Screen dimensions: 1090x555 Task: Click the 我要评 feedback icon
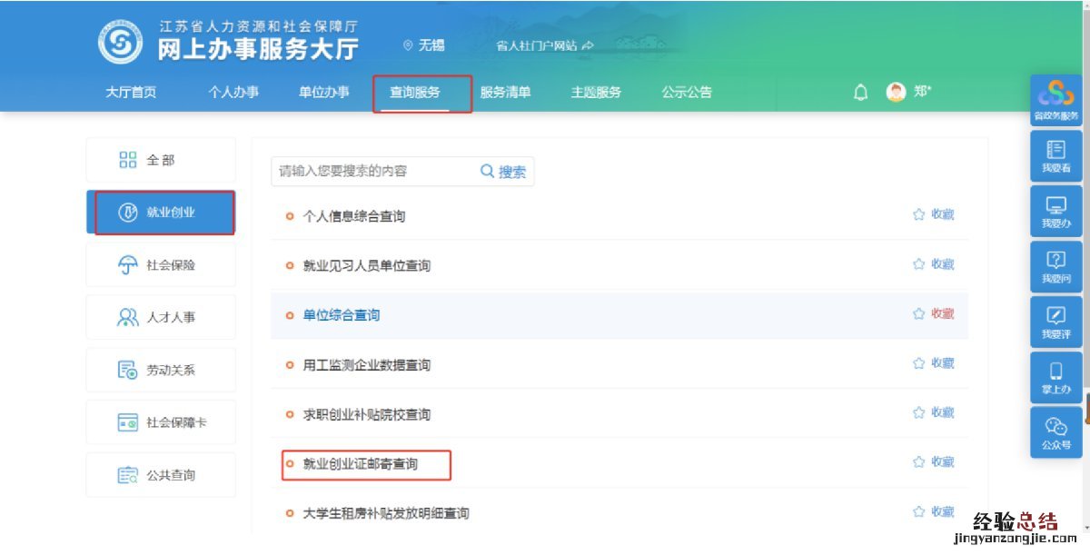(x=1055, y=322)
